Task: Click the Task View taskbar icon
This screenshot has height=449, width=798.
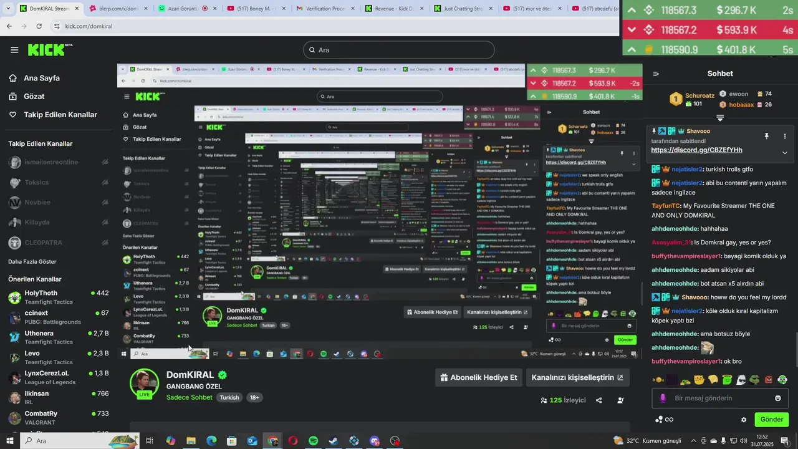Action: click(x=150, y=441)
